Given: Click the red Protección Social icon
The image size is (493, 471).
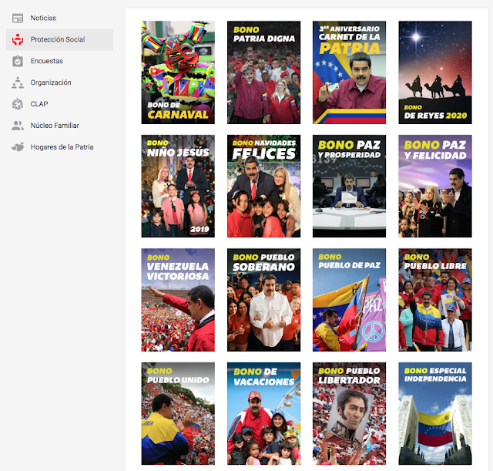Looking at the screenshot, I should click(x=18, y=39).
